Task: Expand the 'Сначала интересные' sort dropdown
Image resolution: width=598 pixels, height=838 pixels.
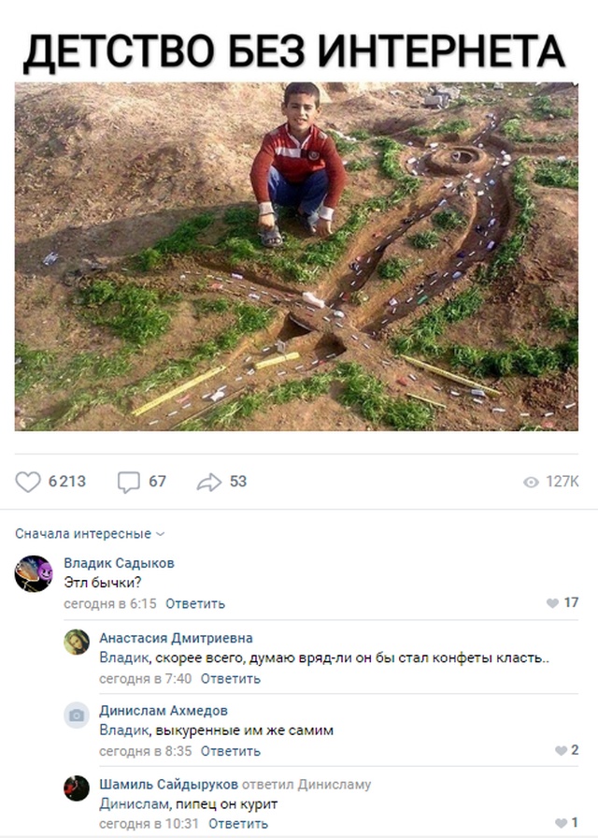Action: tap(90, 534)
